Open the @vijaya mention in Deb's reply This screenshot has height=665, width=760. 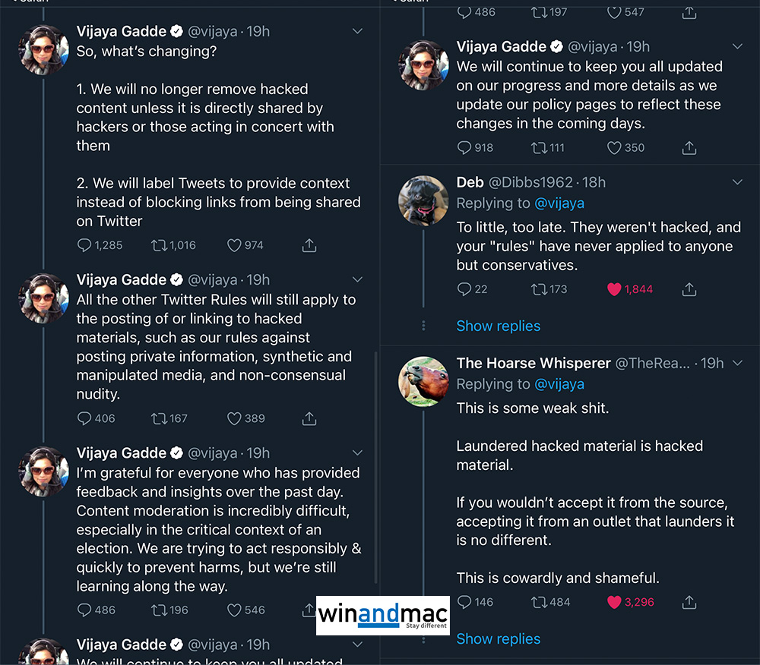tap(559, 203)
